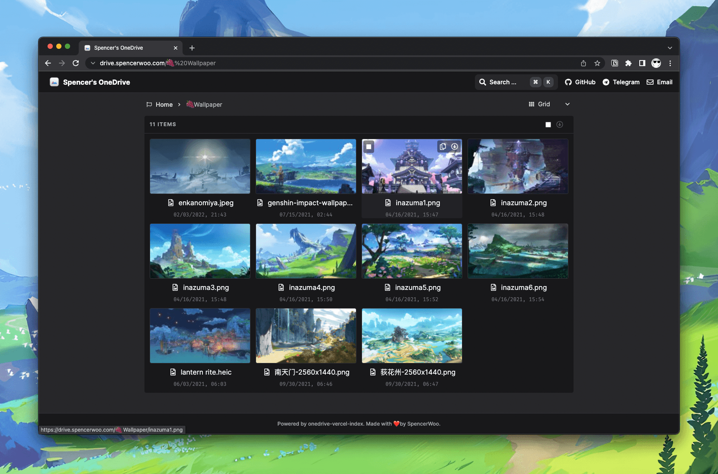Open the lantern rite.heic thumbnail
This screenshot has width=718, height=474.
point(200,336)
